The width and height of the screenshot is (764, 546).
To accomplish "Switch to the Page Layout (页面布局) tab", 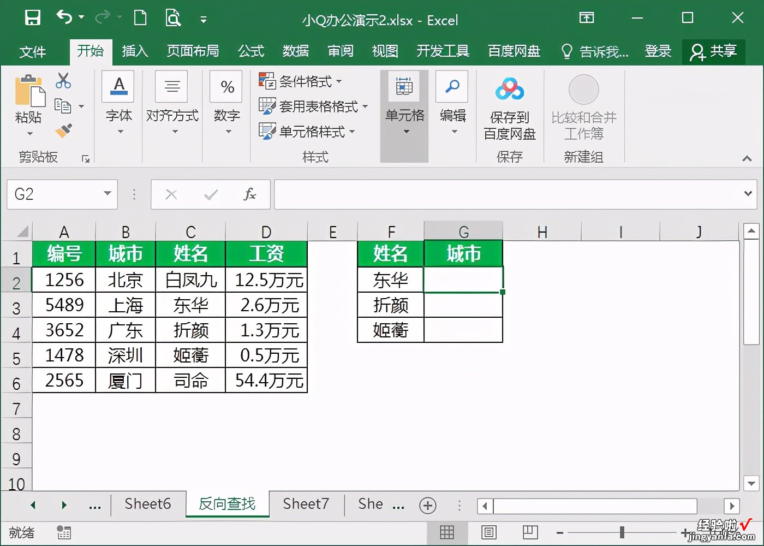I will [193, 51].
